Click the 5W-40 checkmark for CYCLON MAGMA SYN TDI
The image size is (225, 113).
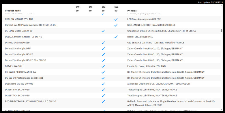tap(116, 19)
